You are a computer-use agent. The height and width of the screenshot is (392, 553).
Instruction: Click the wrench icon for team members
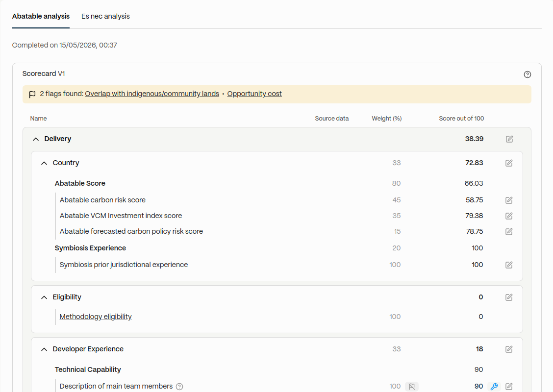tap(494, 386)
